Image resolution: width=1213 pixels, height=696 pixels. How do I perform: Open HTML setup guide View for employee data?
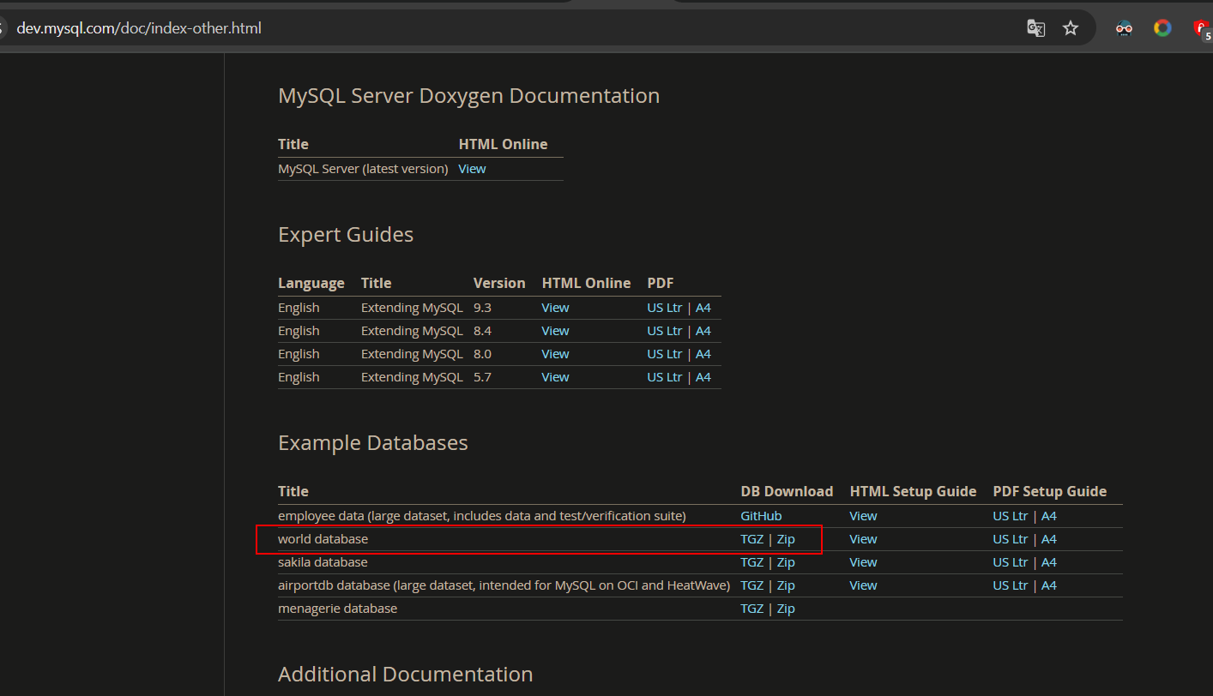[x=863, y=516]
